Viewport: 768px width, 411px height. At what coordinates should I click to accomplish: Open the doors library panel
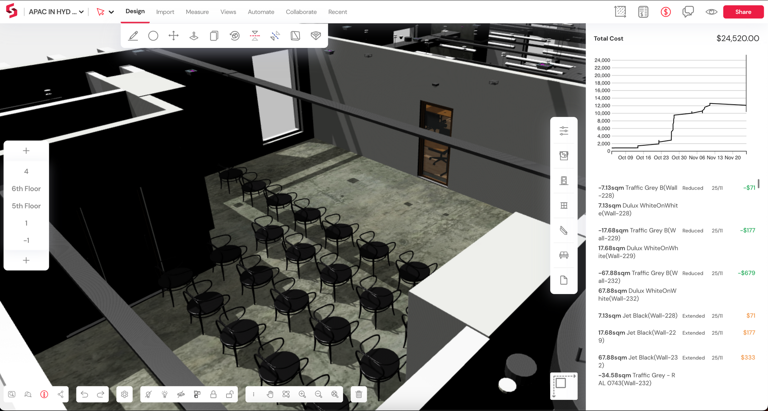click(564, 181)
